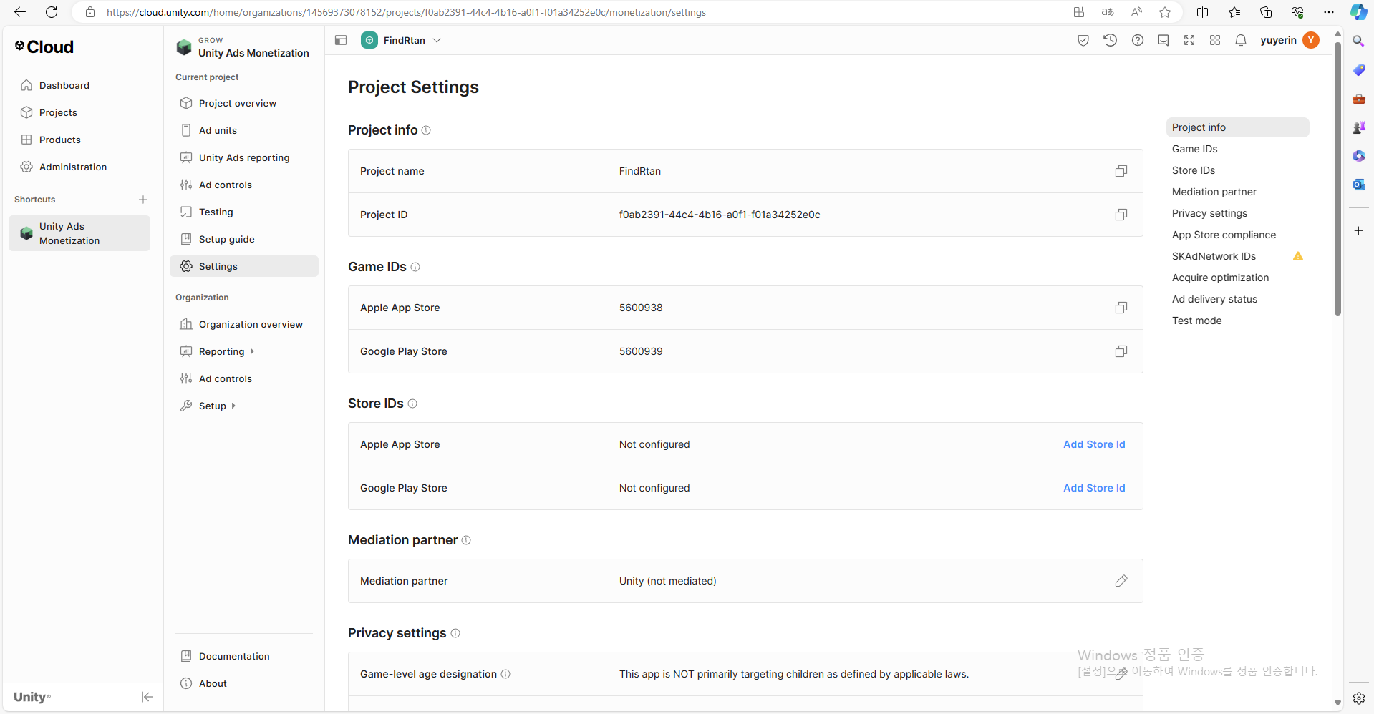Open the history clock icon
1374x714 pixels.
click(1111, 40)
